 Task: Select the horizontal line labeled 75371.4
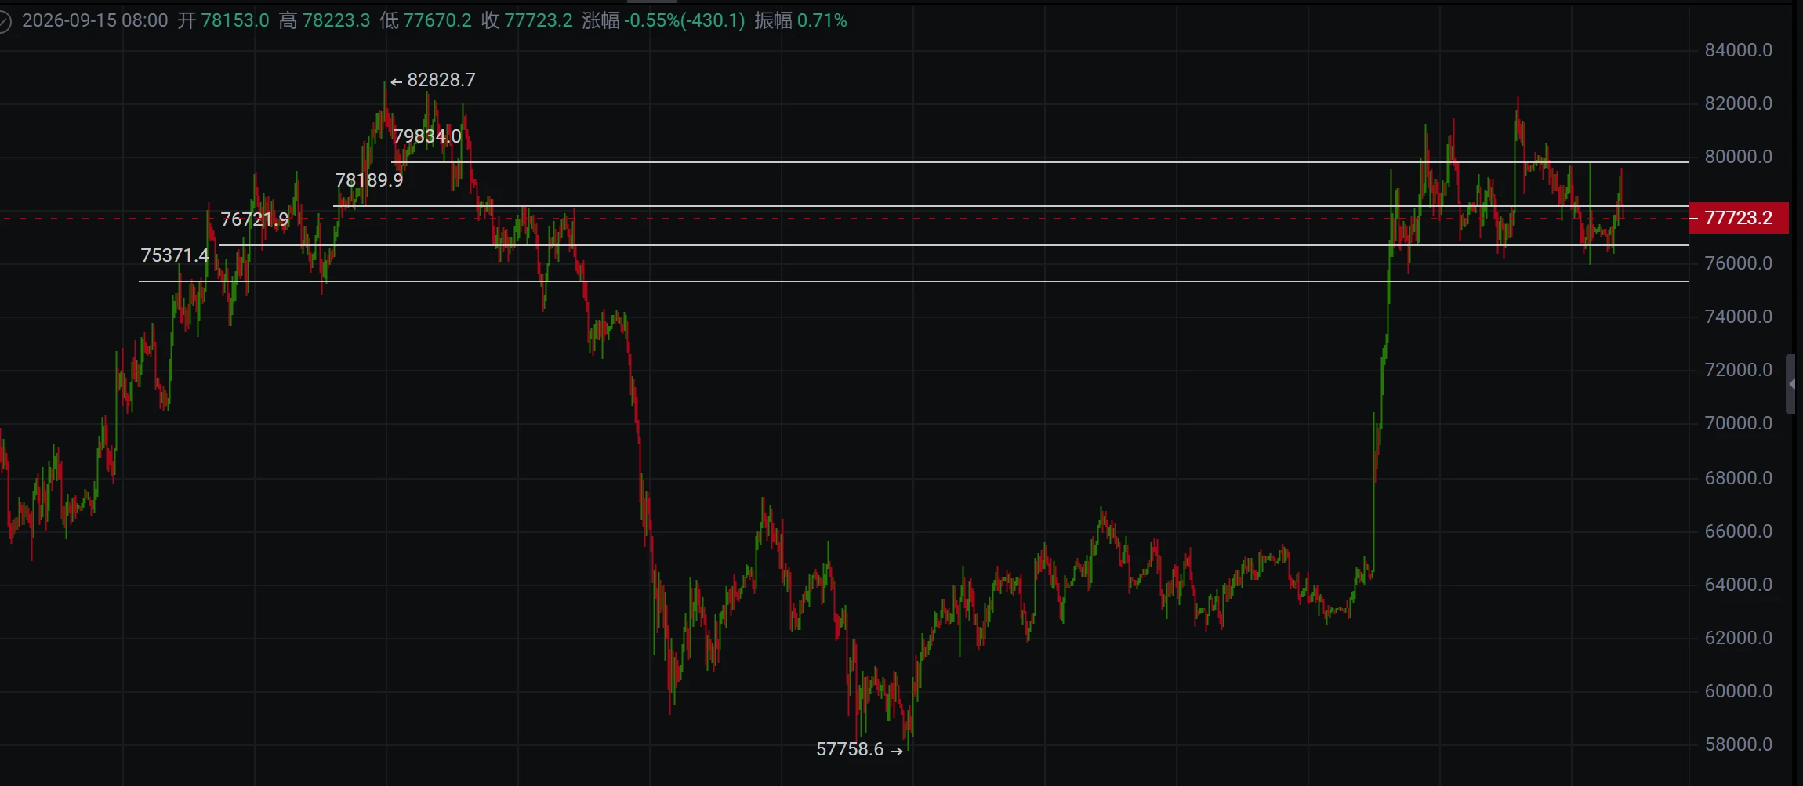point(913,281)
